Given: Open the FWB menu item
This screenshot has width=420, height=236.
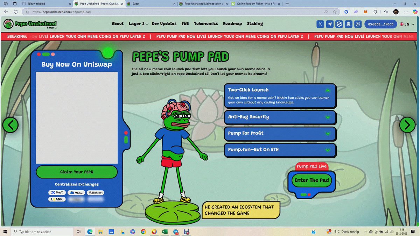Looking at the screenshot, I should coord(185,24).
